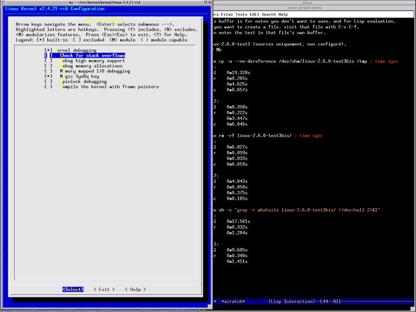
Task: Click Lisp Interaction mode indicator
Action: (x=291, y=302)
